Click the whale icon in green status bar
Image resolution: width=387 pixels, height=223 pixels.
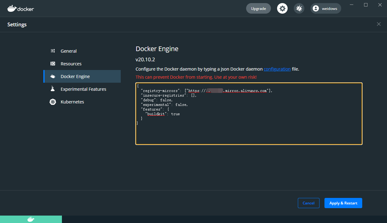pyautogui.click(x=31, y=219)
